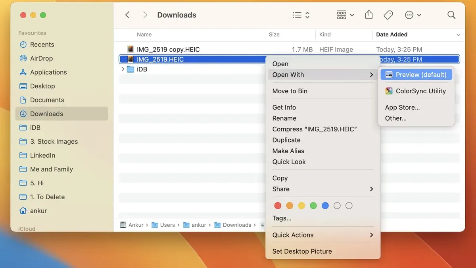This screenshot has height=268, width=476.
Task: Open the Group By grid dropdown
Action: tap(345, 15)
